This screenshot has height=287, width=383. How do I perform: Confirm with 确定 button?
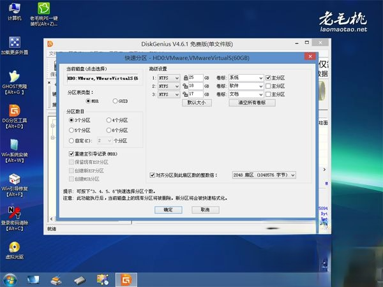click(169, 210)
